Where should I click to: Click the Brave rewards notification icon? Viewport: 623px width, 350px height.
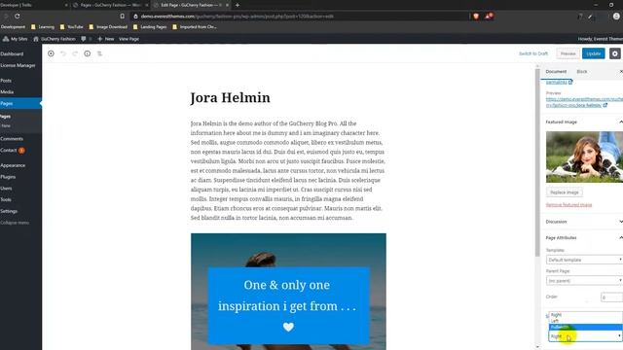[x=489, y=17]
